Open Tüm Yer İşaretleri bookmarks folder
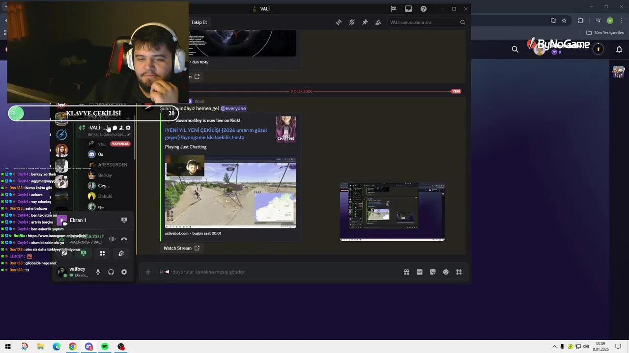The image size is (629, 353). point(605,33)
